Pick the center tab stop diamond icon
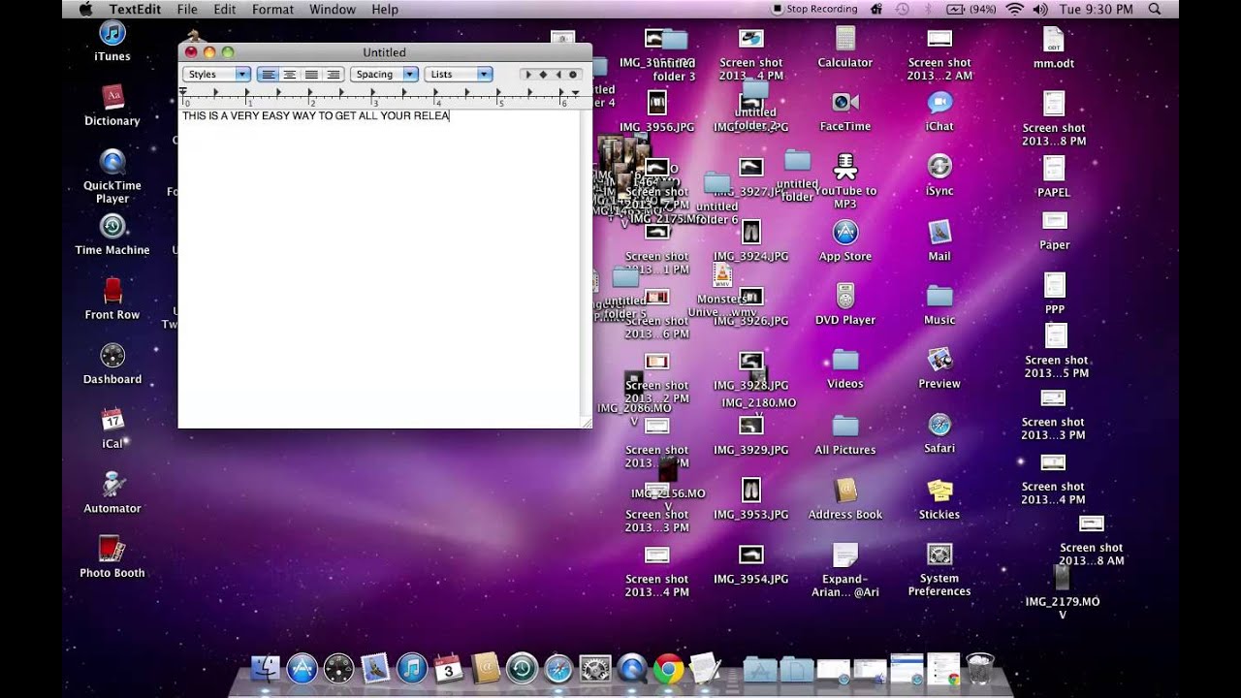Image resolution: width=1241 pixels, height=698 pixels. click(x=543, y=75)
